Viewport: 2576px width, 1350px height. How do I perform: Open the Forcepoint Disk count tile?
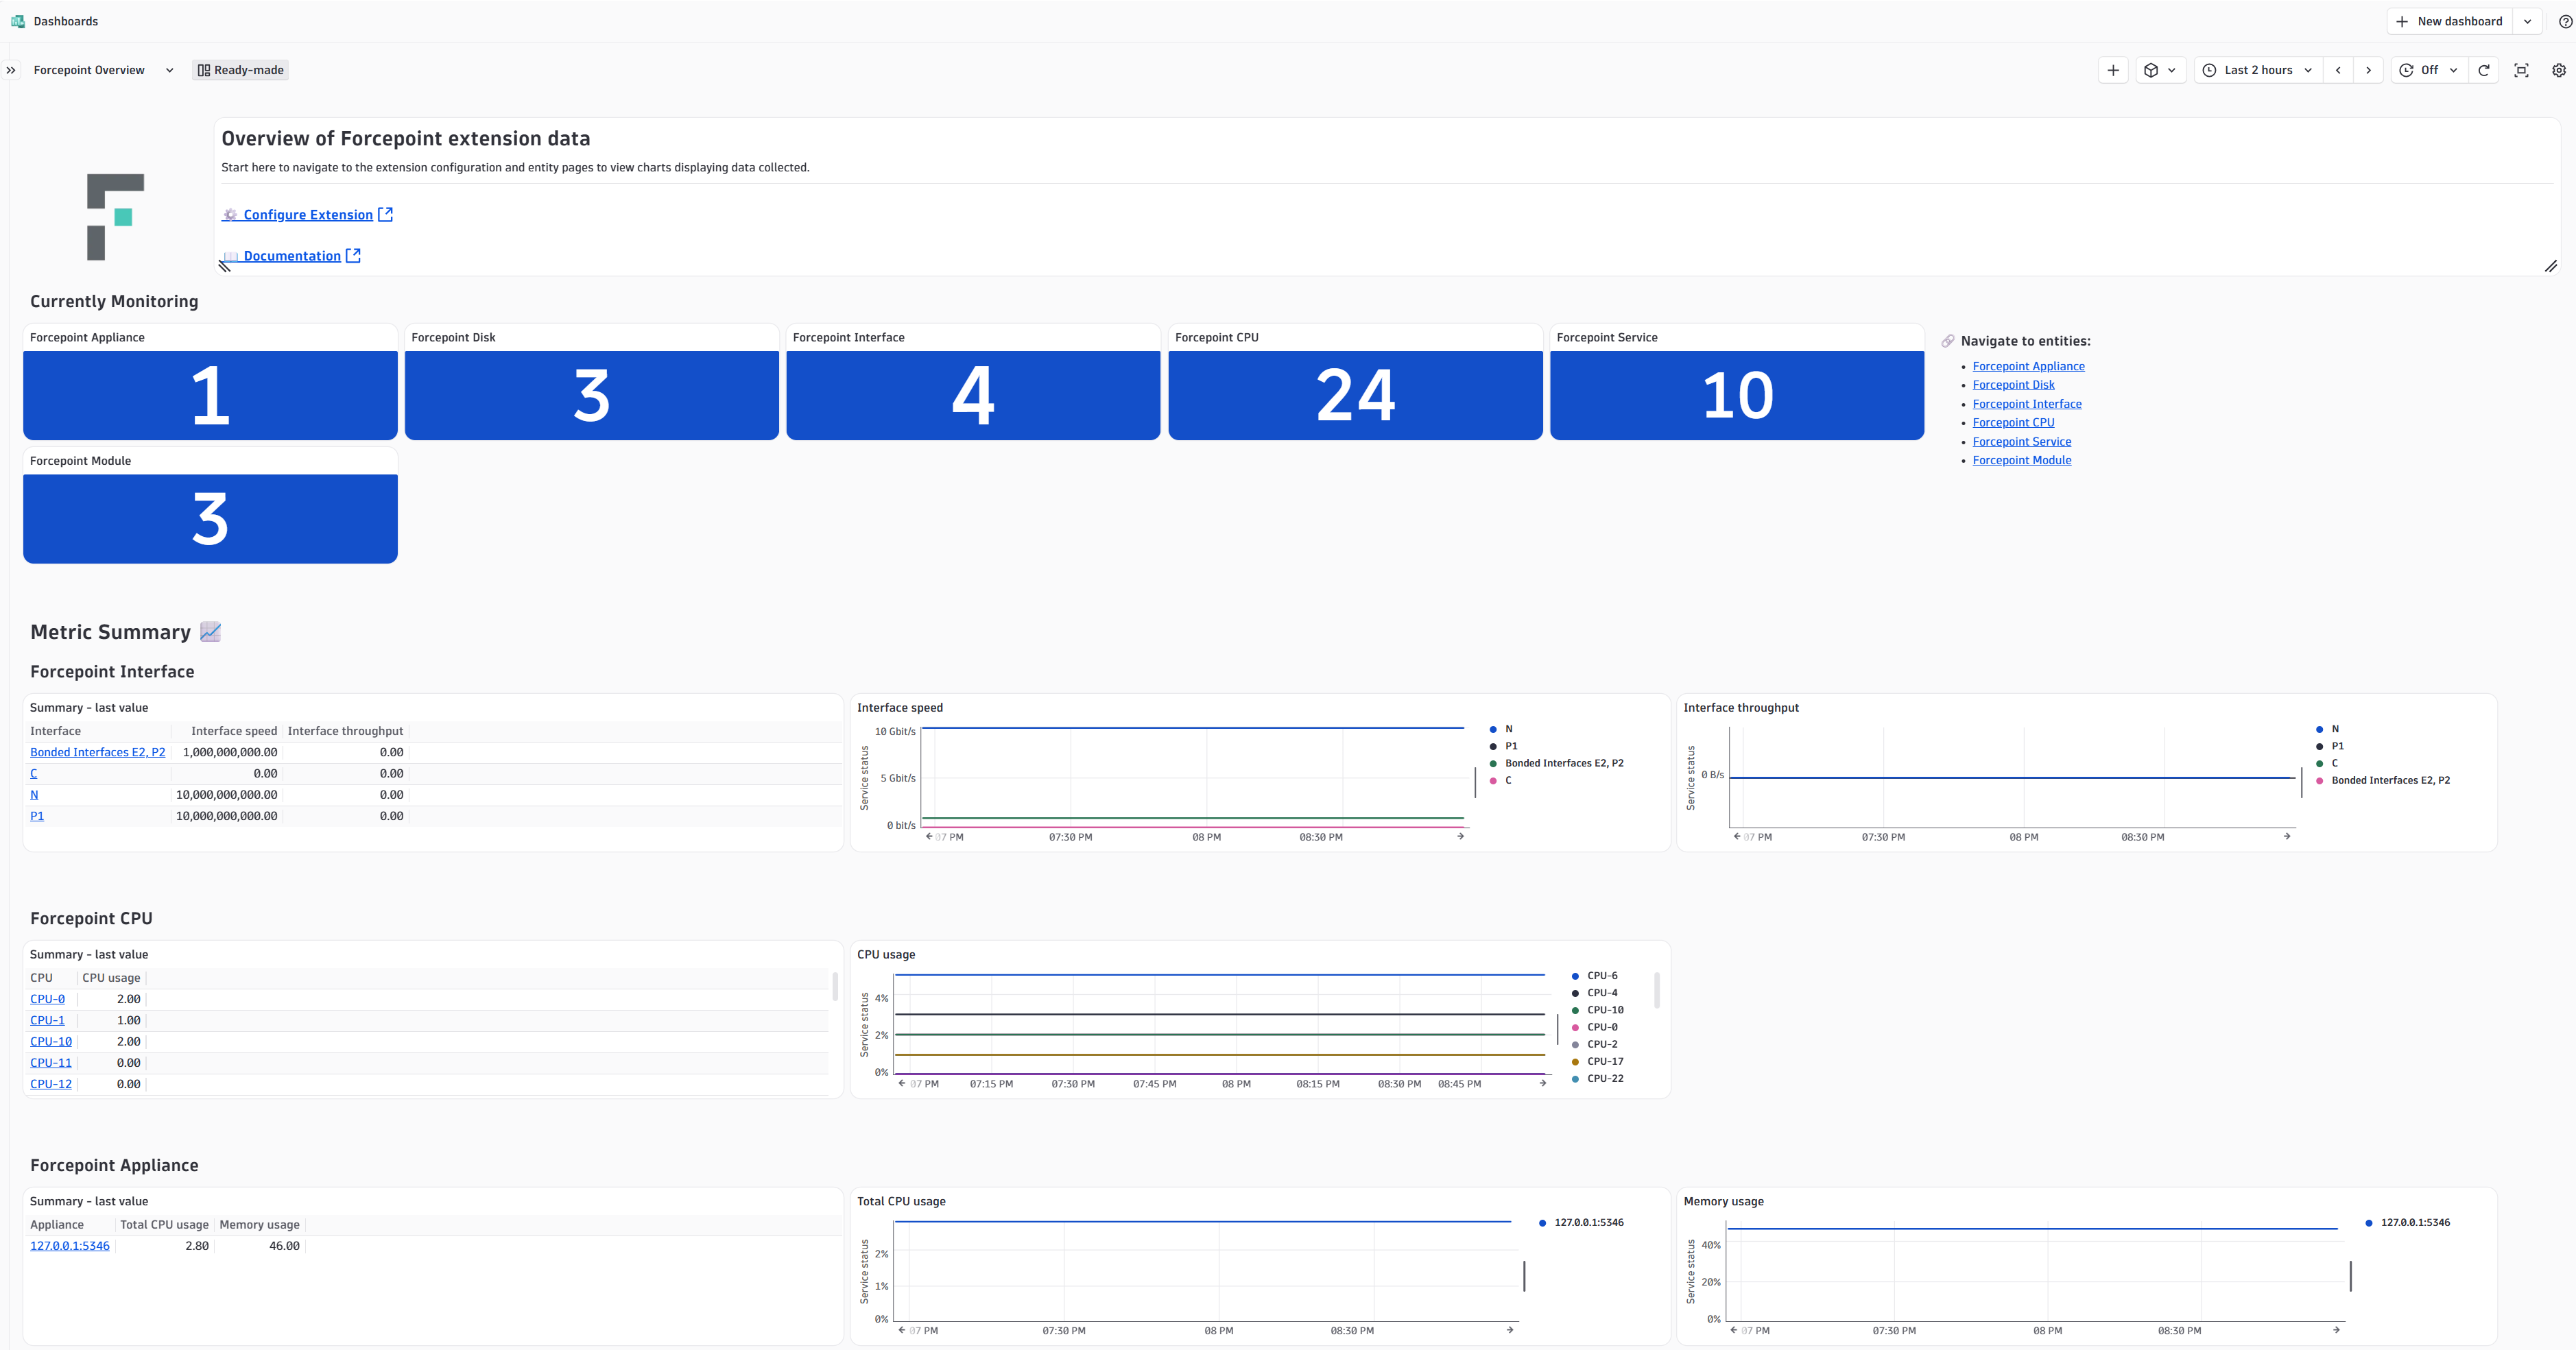click(x=592, y=382)
